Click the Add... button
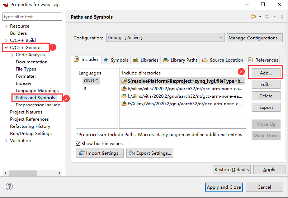Screen dimensions: 288x198 266,73
